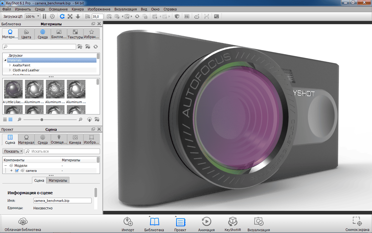This screenshot has height=233, width=372.
Task: Open the layout panel icon in toolbar
Action: (x=187, y=17)
